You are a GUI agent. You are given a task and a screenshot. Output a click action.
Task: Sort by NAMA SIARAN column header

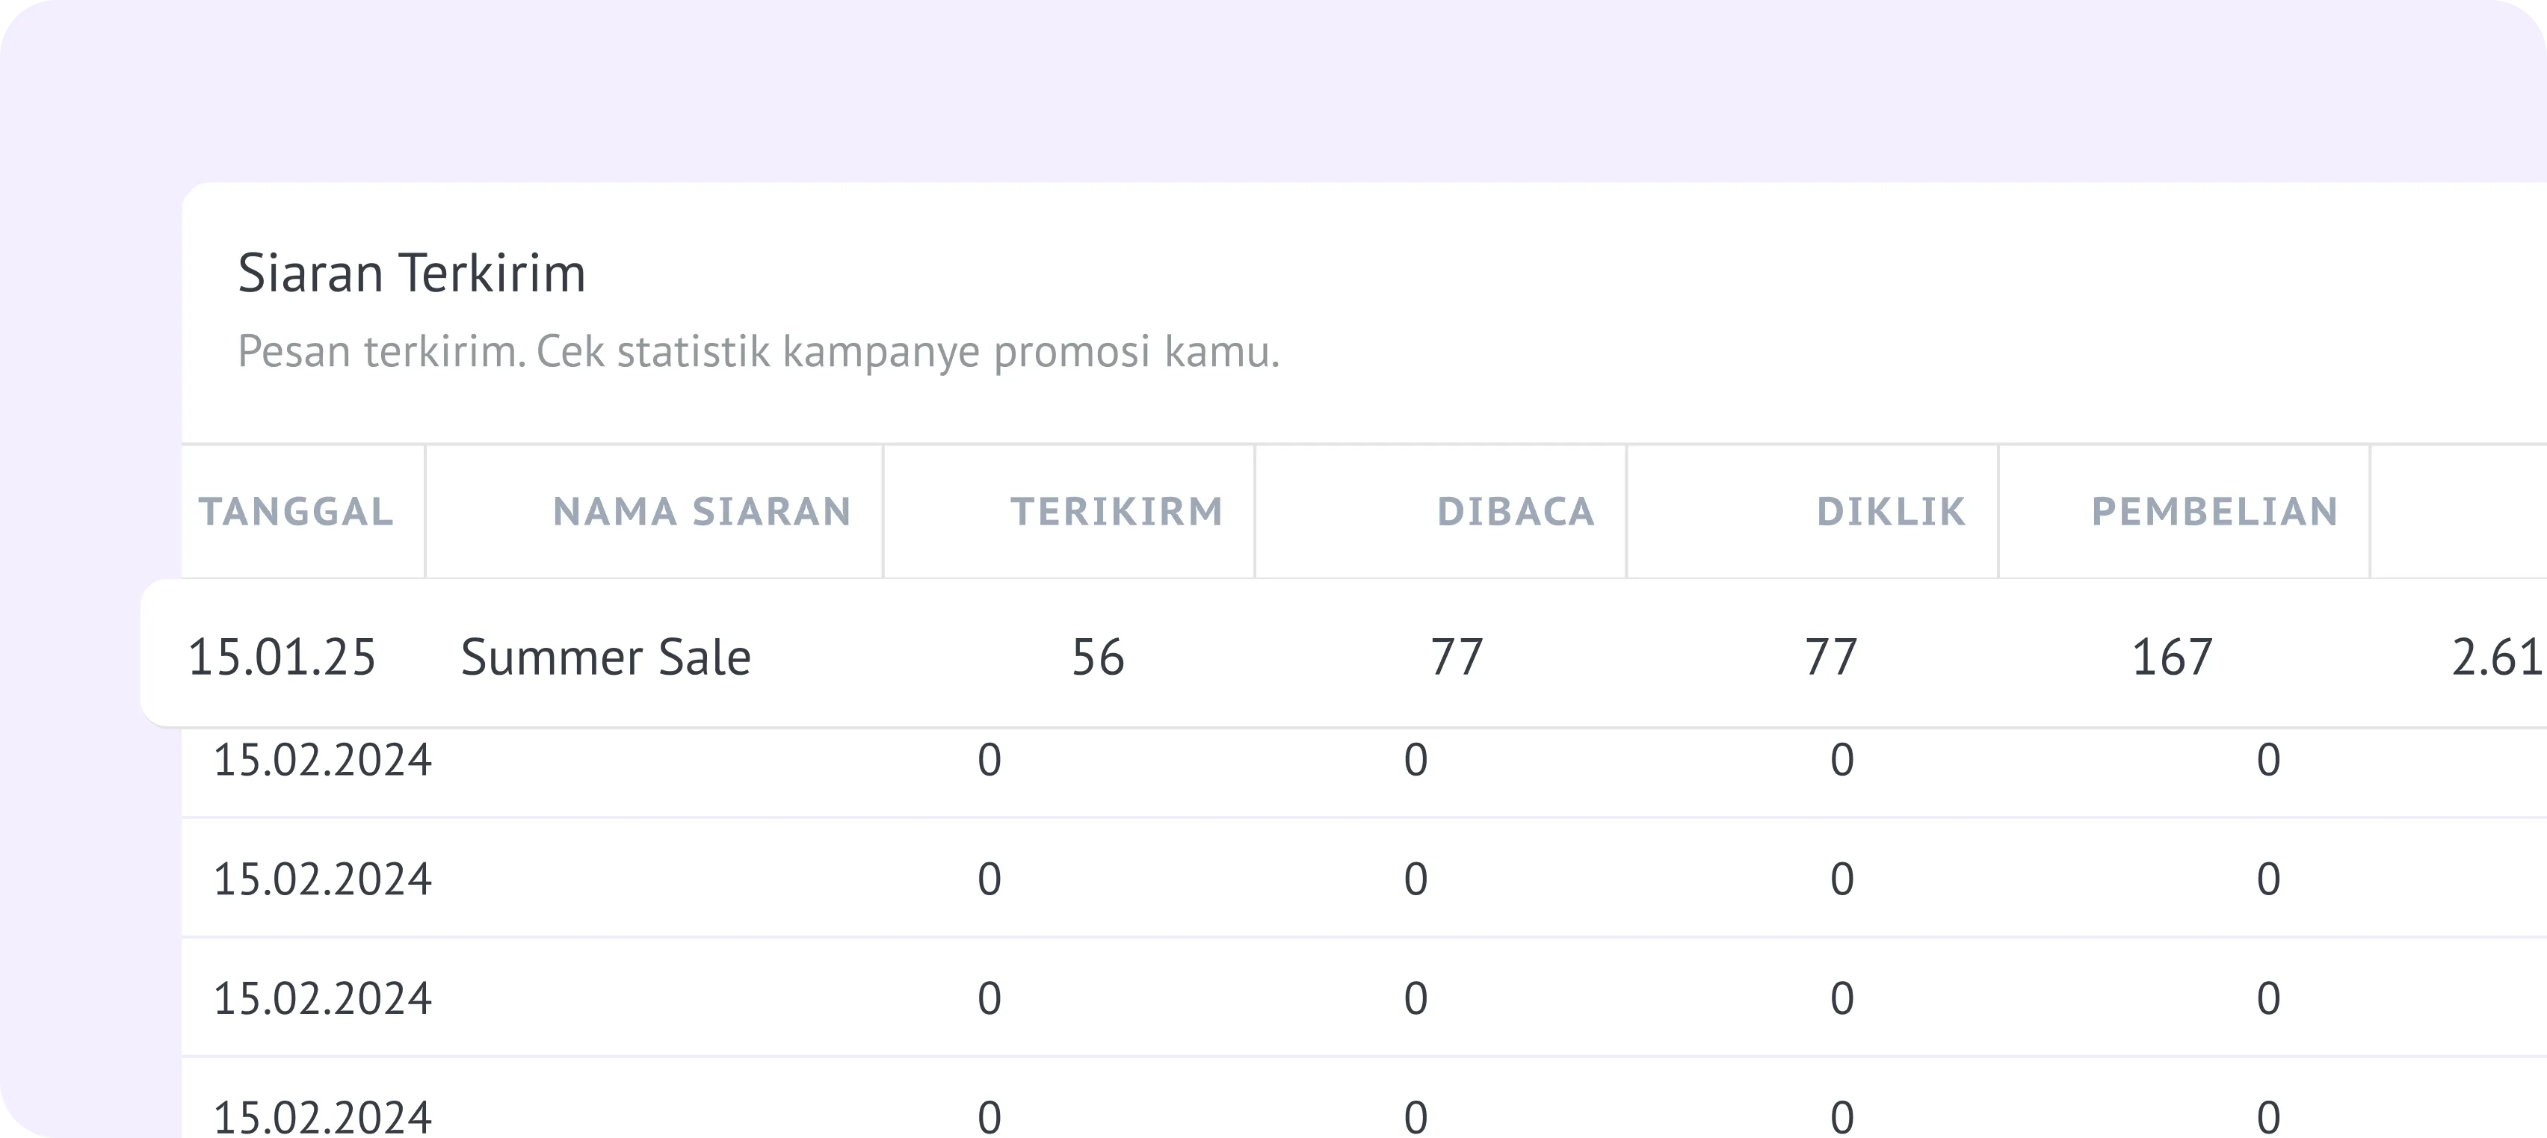(x=701, y=511)
